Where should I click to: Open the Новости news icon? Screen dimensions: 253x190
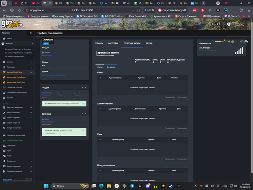click(4, 98)
